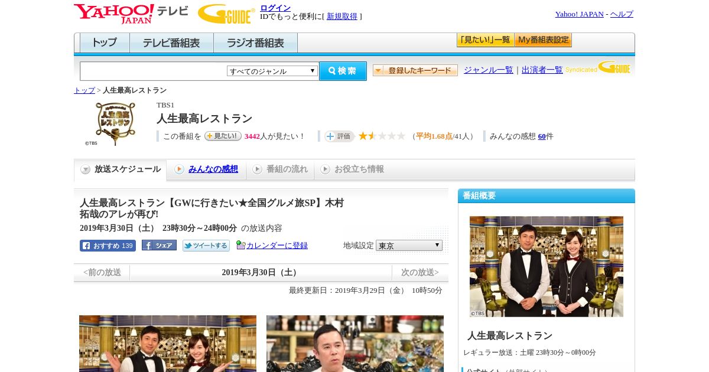Screen dimensions: 709x372
Task: Open the right photo of the man
Action: (355, 344)
